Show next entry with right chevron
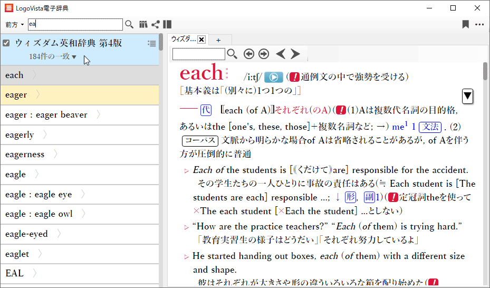The height and width of the screenshot is (288, 490). coord(295,54)
